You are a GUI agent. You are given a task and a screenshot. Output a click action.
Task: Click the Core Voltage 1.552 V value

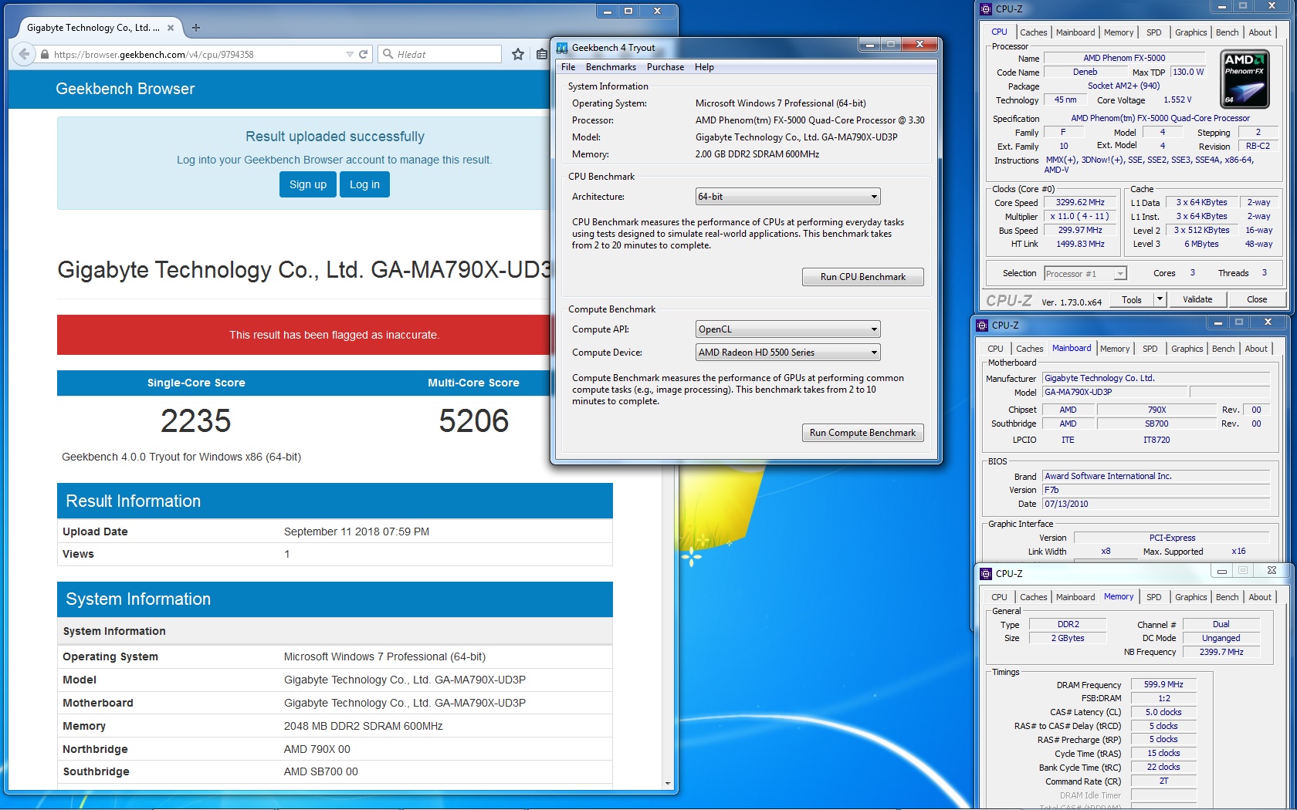(1177, 100)
